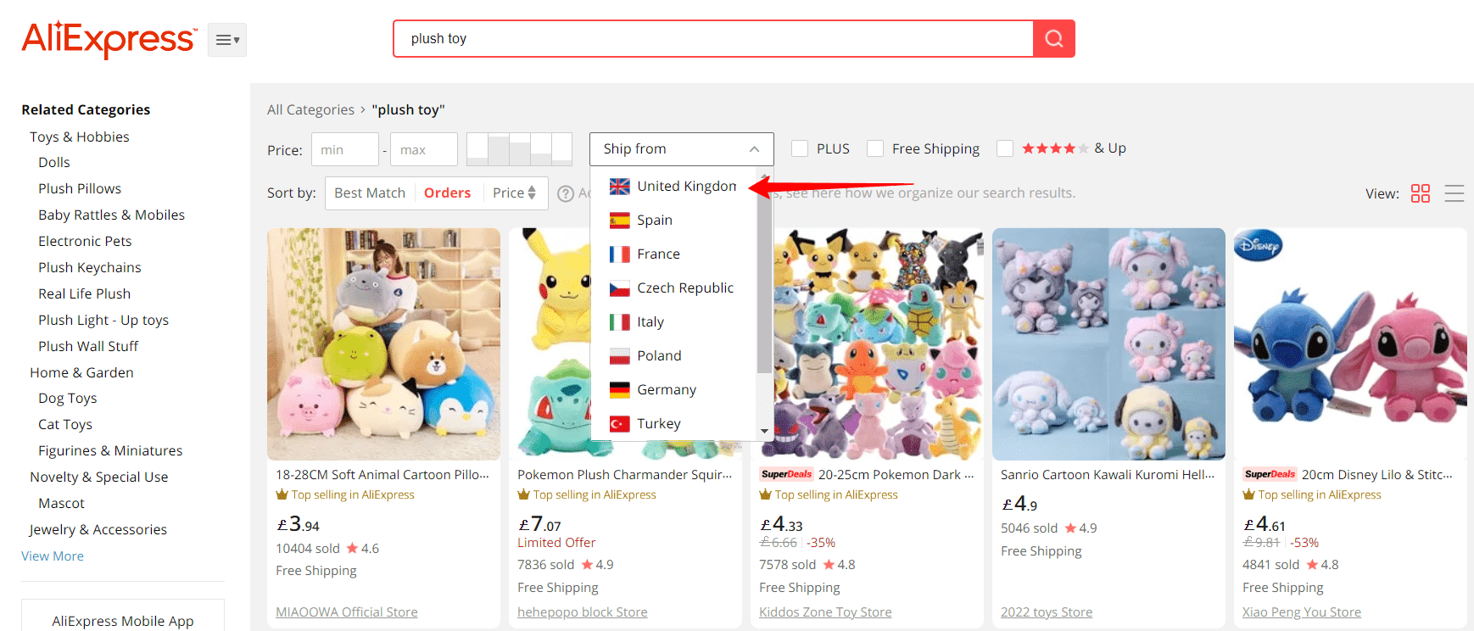Screen dimensions: 1474x631
Task: Click the Germany flag icon
Action: coord(620,390)
